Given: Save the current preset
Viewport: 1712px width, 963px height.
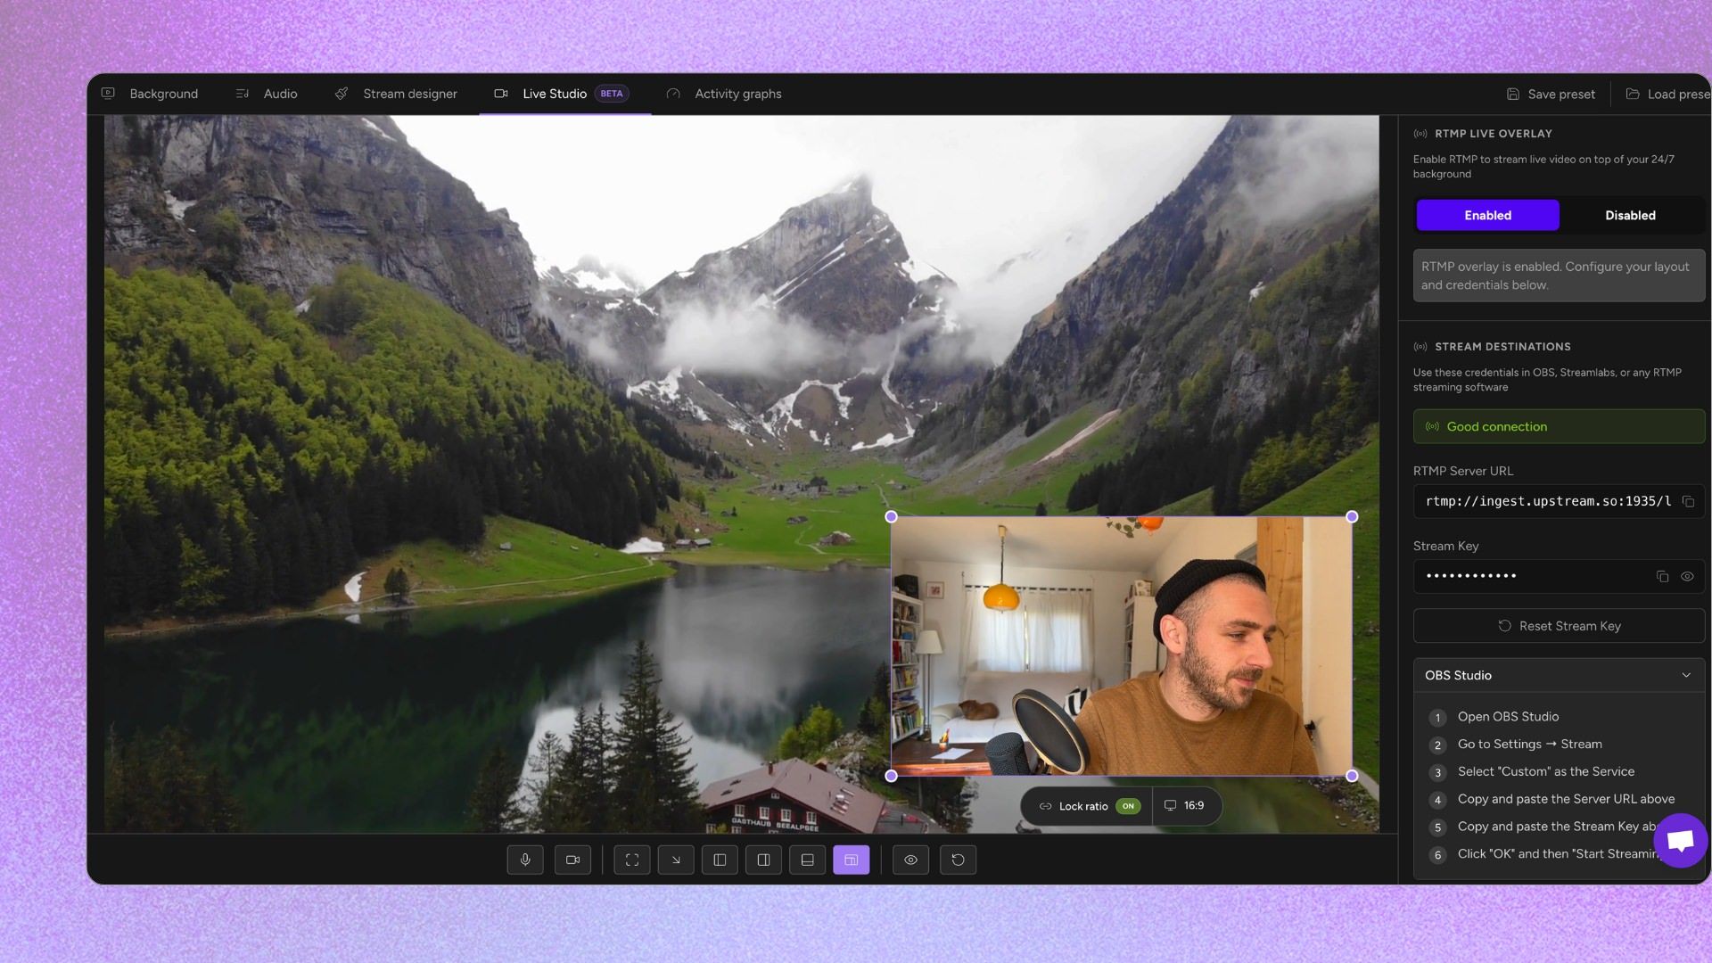Looking at the screenshot, I should pos(1551,94).
